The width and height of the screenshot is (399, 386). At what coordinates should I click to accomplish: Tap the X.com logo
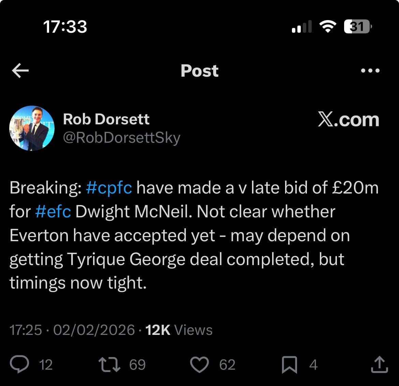pos(348,120)
